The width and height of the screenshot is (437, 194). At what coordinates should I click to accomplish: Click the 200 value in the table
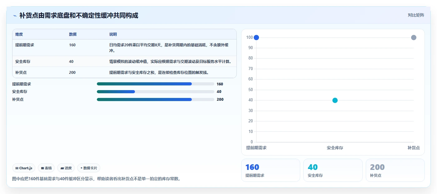tap(72, 73)
